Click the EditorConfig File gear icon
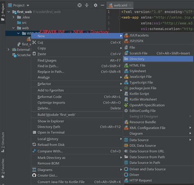Image resolution: width=194 pixels, height=185 pixels. click(126, 111)
